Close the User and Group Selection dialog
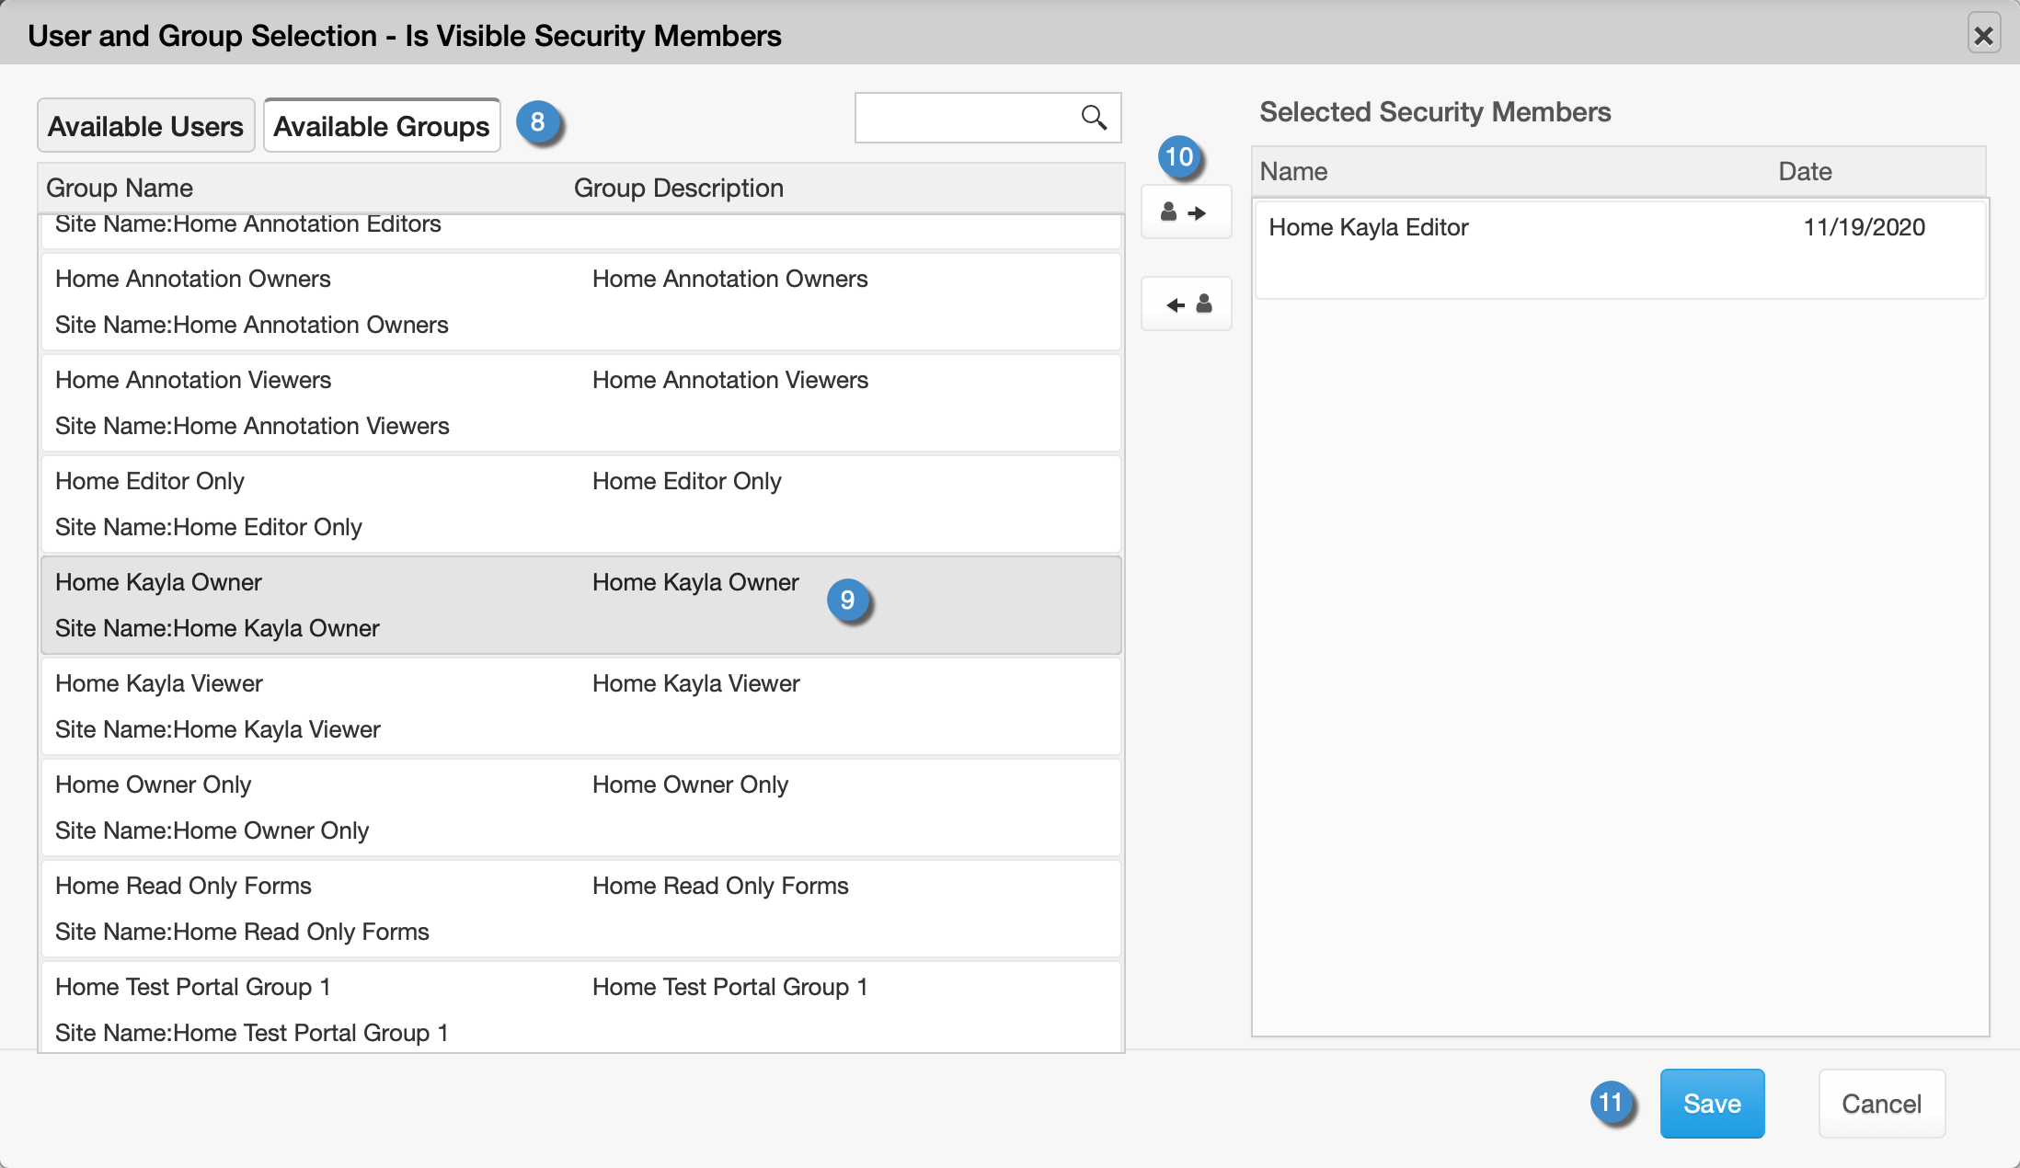The height and width of the screenshot is (1168, 2020). tap(1983, 35)
